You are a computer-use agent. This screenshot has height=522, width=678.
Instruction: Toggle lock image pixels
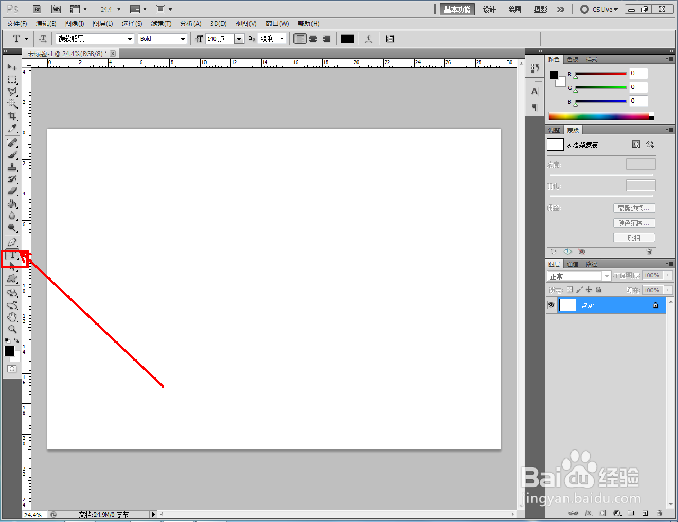point(579,290)
